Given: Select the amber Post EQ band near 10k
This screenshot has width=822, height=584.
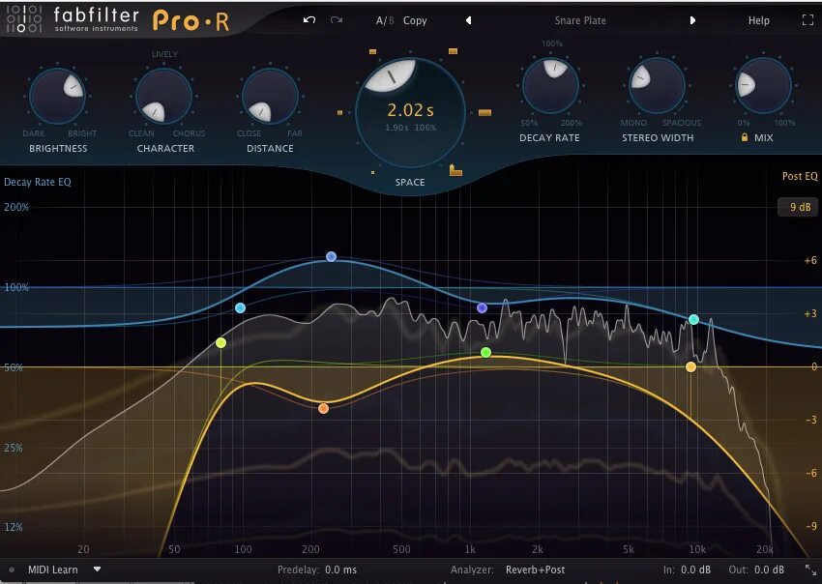Looking at the screenshot, I should tap(690, 367).
